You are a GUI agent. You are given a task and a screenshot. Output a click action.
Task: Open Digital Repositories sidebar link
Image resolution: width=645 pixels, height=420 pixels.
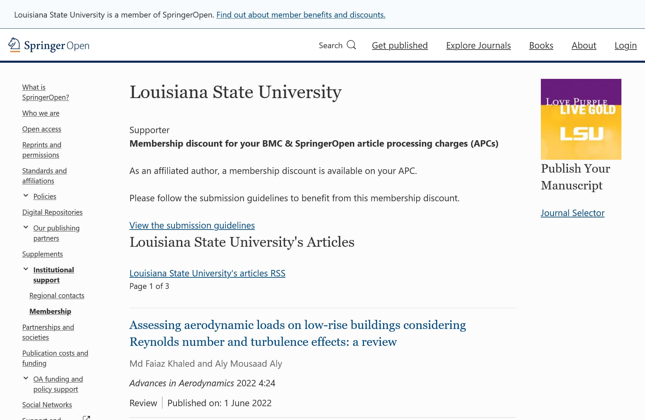52,212
